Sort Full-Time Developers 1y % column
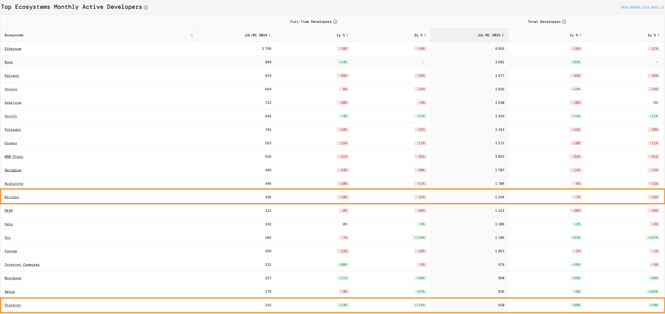Viewport: 665px width, 314px height. 347,35
